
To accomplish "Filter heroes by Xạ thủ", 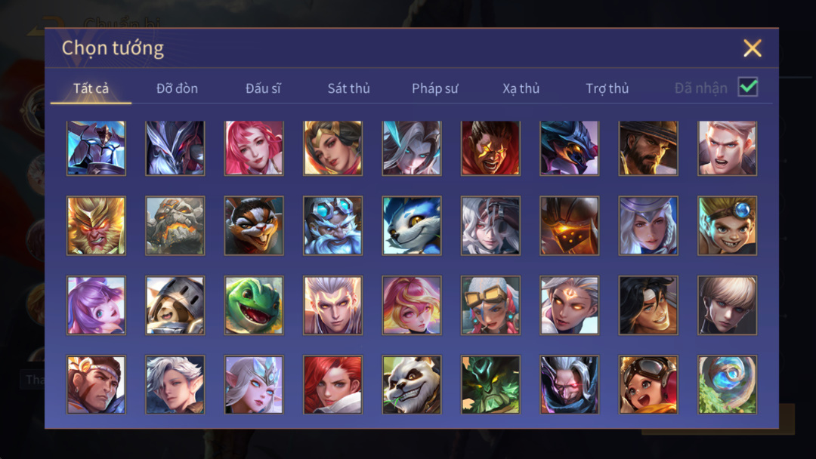I will pyautogui.click(x=521, y=88).
